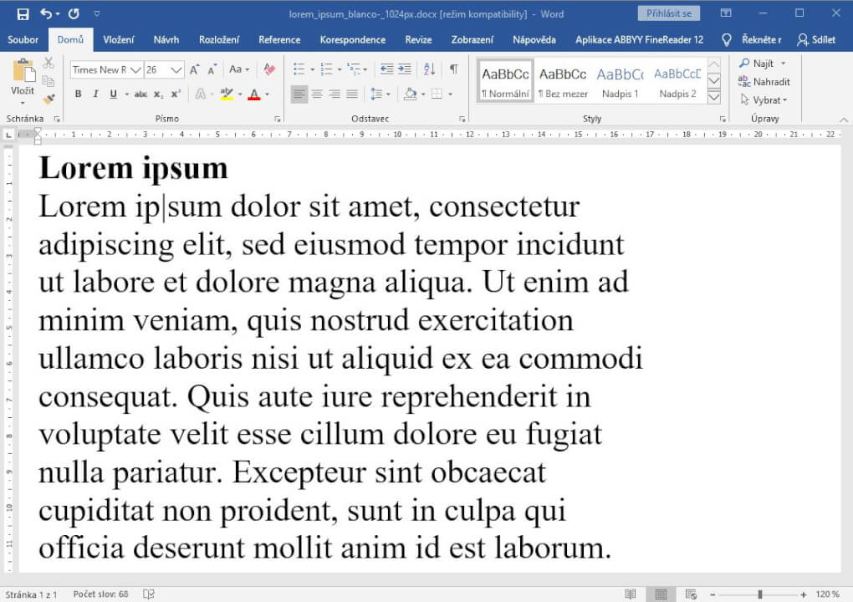Toggle italic formatting
Image resolution: width=853 pixels, height=602 pixels.
(94, 94)
